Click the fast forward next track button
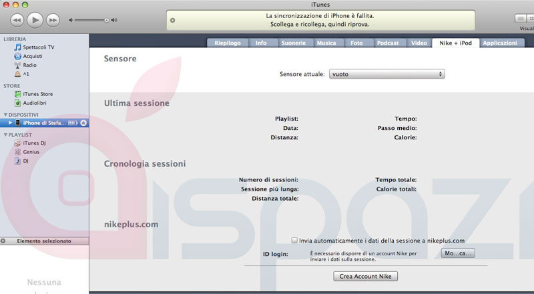534x294 pixels. point(53,20)
